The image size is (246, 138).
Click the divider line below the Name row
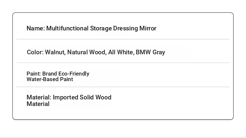pos(123,39)
